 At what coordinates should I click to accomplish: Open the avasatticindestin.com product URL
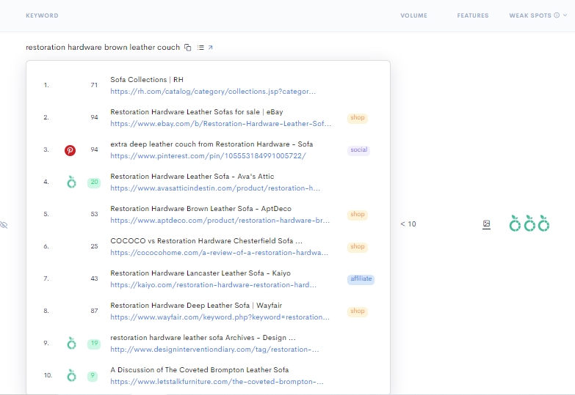pyautogui.click(x=215, y=188)
